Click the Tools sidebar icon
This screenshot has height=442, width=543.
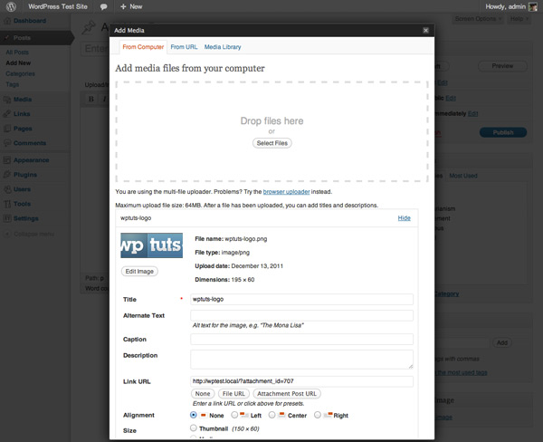pos(7,204)
